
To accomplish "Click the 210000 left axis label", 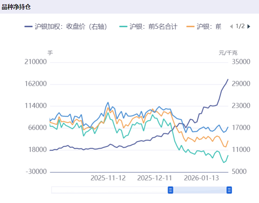I will point(36,62).
